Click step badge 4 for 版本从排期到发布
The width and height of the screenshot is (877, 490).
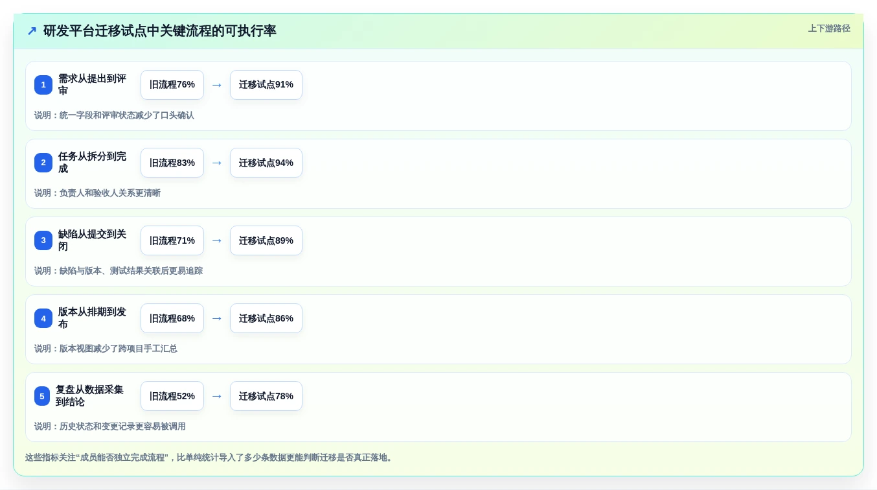point(43,318)
